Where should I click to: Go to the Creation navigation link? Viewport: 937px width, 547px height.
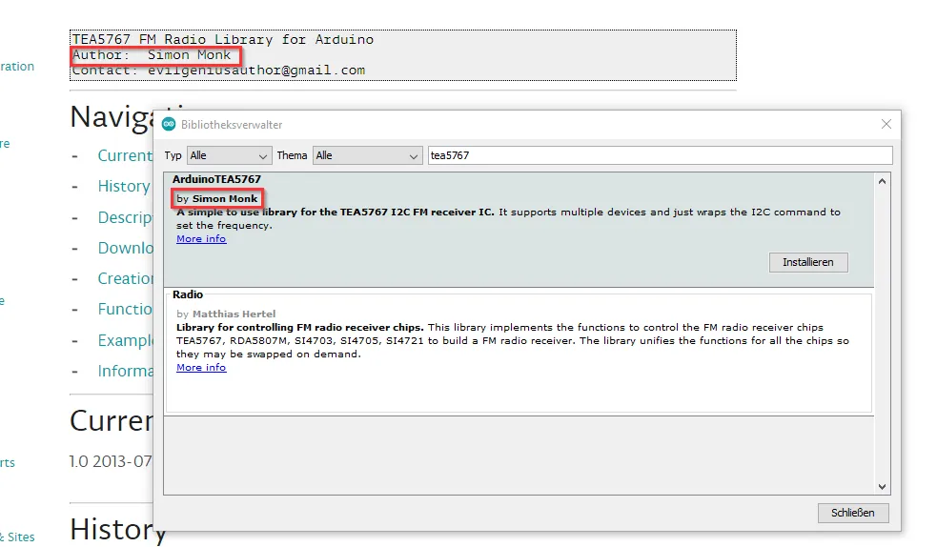click(125, 278)
